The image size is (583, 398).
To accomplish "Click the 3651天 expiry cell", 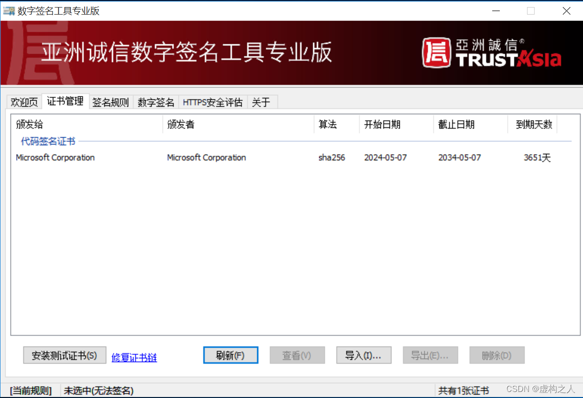I will tap(537, 157).
